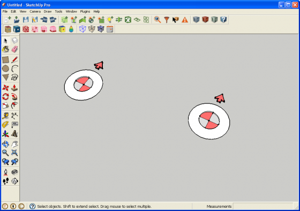300x211 pixels.
Task: Click the Zoom Extents tool
Action: (14, 153)
